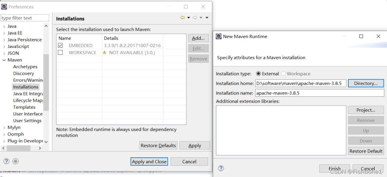Click the back navigation arrow in Installations header
This screenshot has height=177, width=387.
(182, 18)
